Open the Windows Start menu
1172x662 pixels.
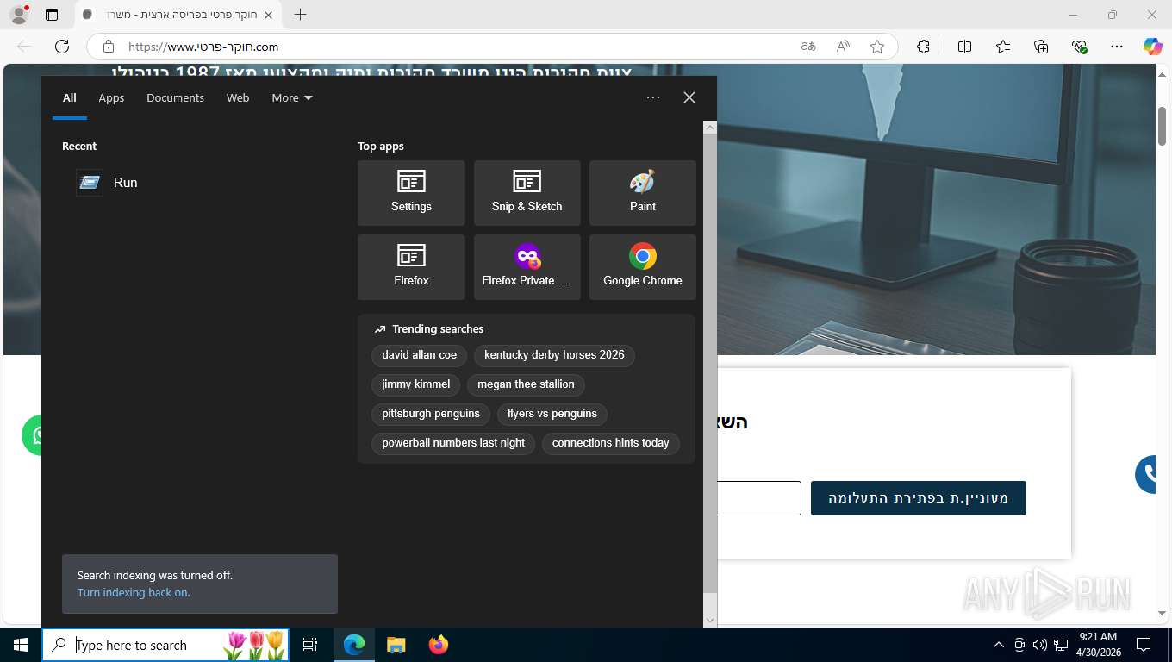point(21,645)
